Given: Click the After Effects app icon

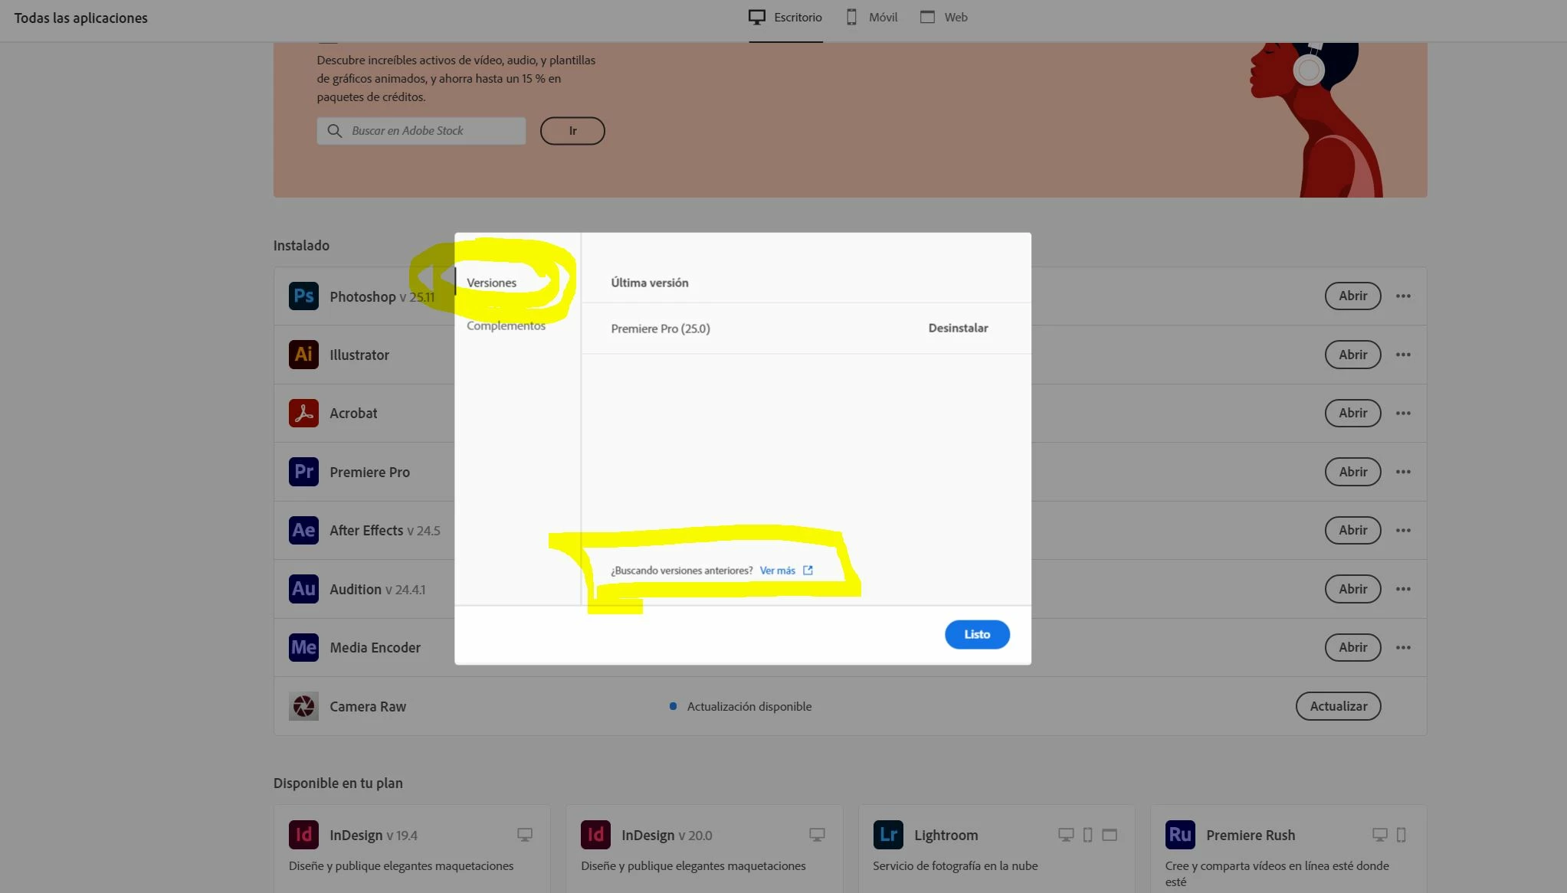Looking at the screenshot, I should pyautogui.click(x=303, y=530).
